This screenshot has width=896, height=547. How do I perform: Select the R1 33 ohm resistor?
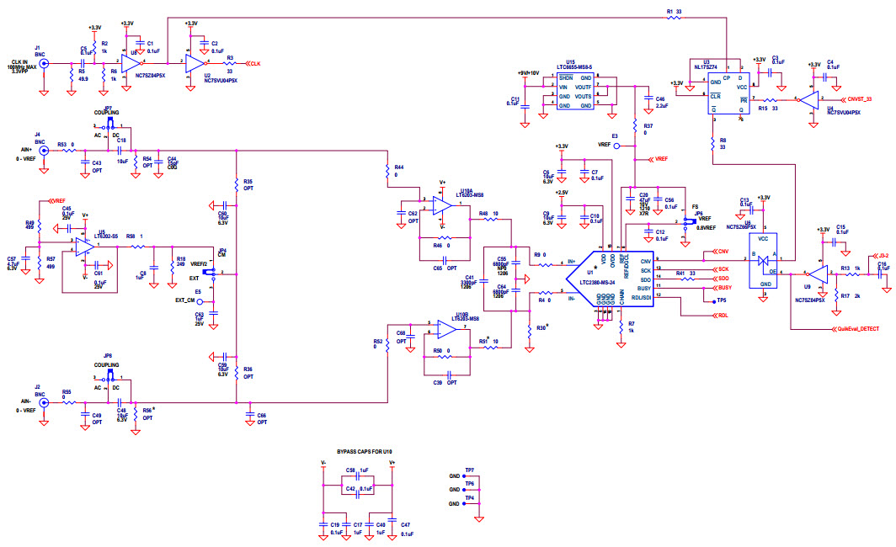coord(671,18)
